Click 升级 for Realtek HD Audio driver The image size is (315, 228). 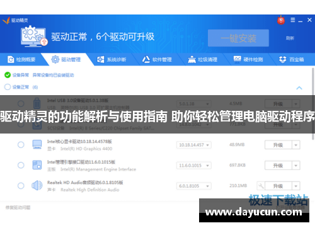(278, 186)
